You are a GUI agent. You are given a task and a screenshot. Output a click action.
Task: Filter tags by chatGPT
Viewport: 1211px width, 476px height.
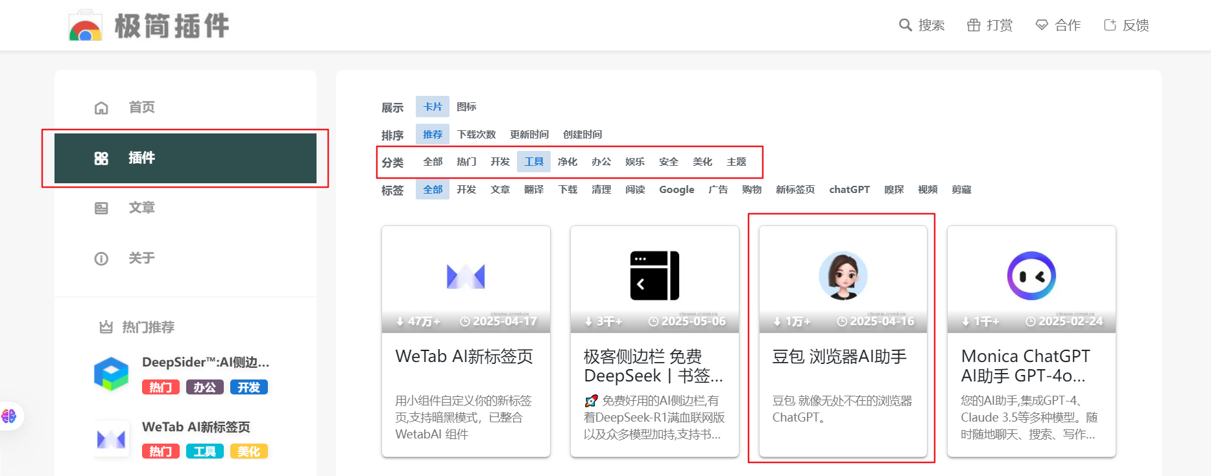coord(849,190)
